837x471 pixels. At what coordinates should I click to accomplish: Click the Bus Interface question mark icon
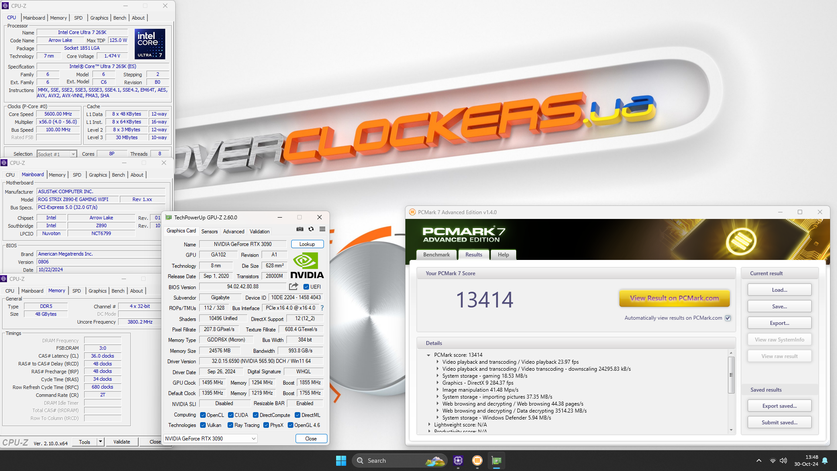[322, 308]
